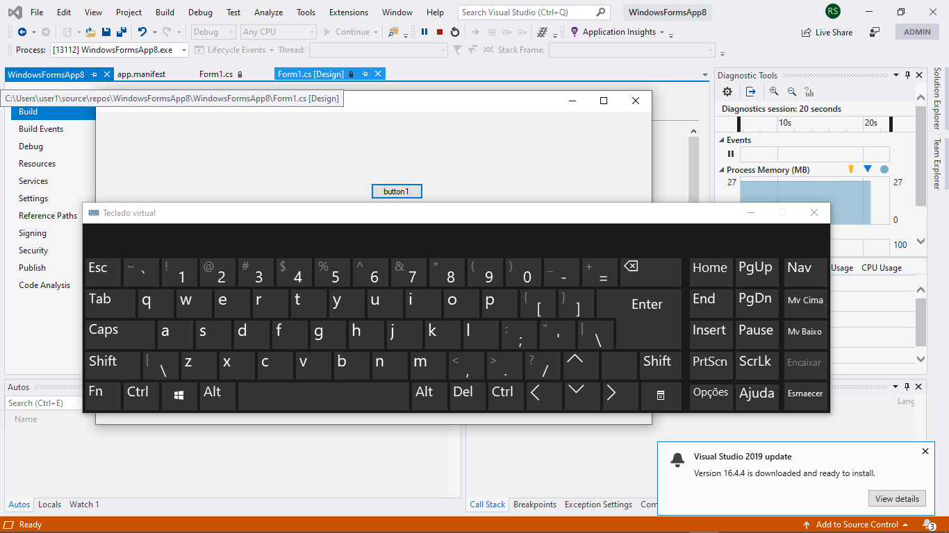The height and width of the screenshot is (533, 949).
Task: Click the Diagnostic Tools output window icon
Action: (x=751, y=92)
